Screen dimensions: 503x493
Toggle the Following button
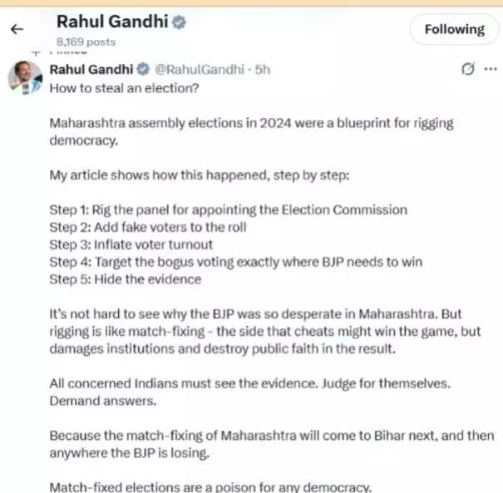click(x=453, y=30)
